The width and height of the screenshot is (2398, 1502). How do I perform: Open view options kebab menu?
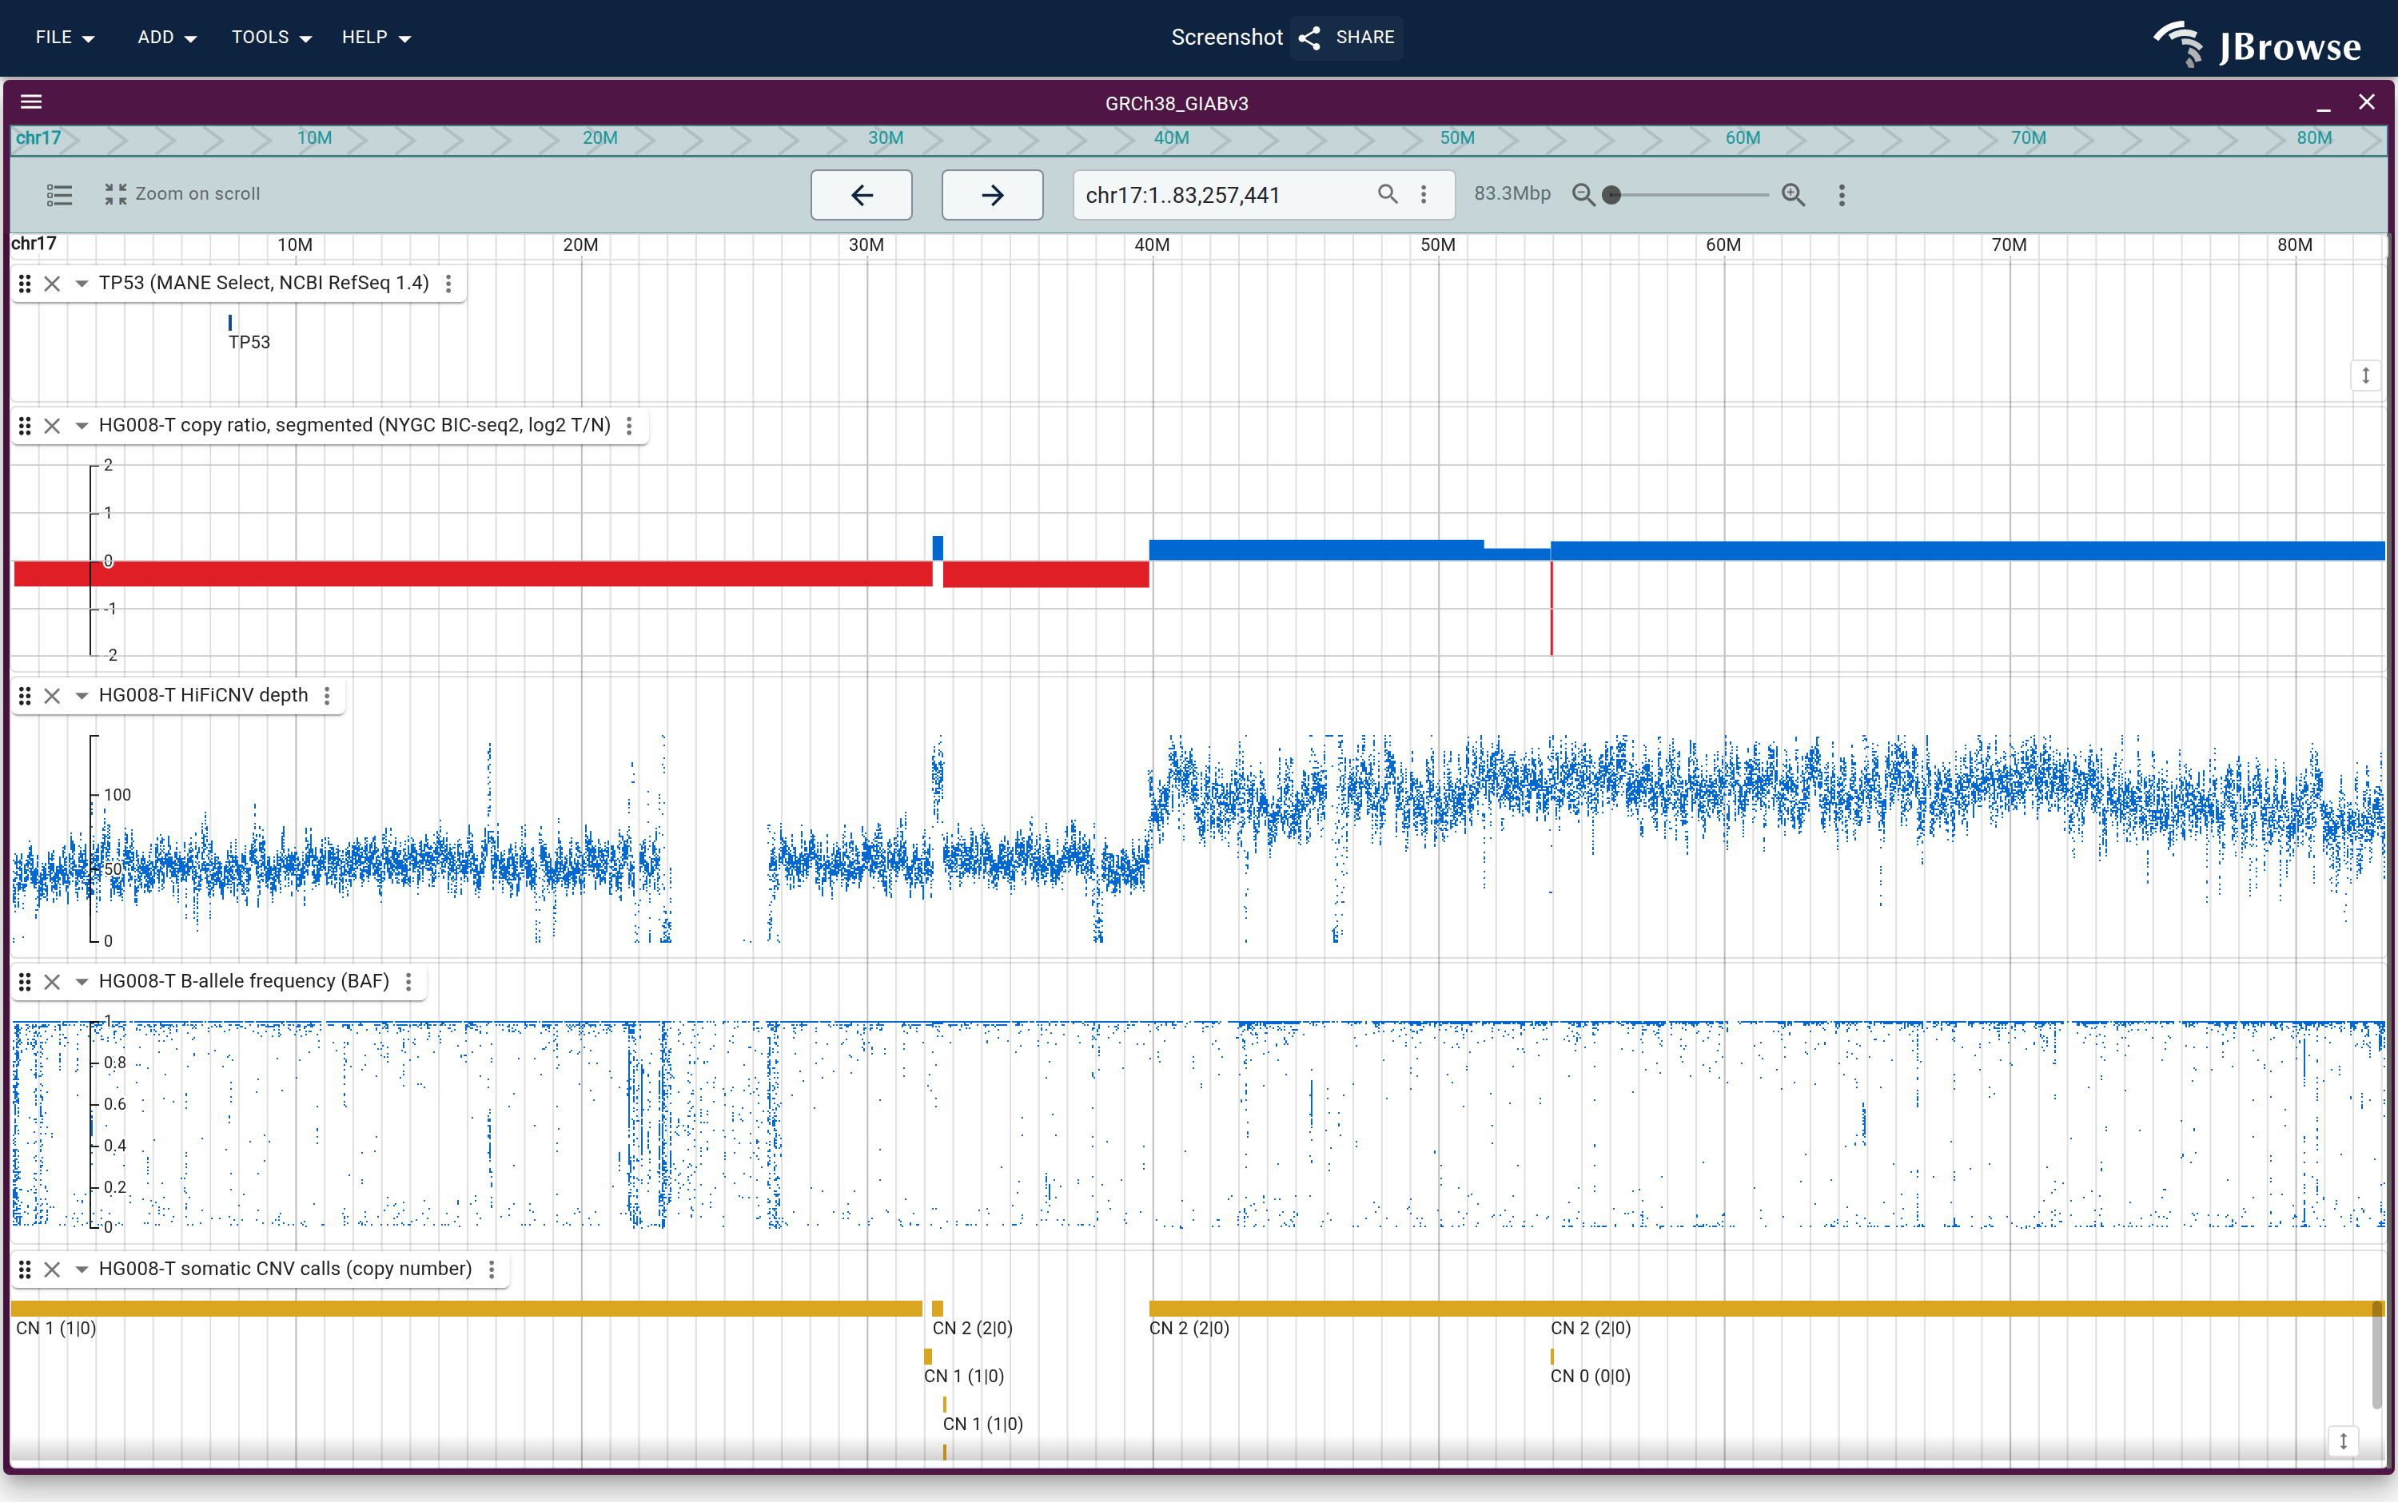1842,195
